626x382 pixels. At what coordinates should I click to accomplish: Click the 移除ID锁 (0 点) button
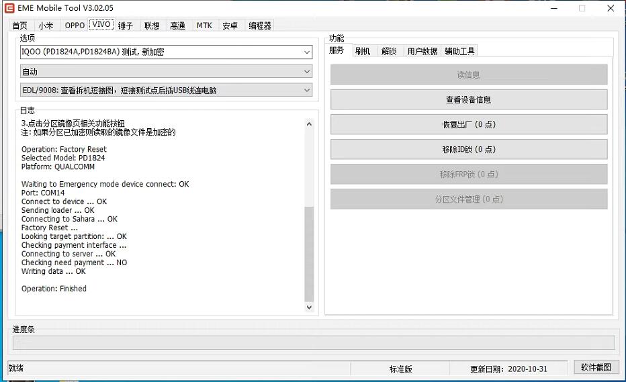pos(469,149)
